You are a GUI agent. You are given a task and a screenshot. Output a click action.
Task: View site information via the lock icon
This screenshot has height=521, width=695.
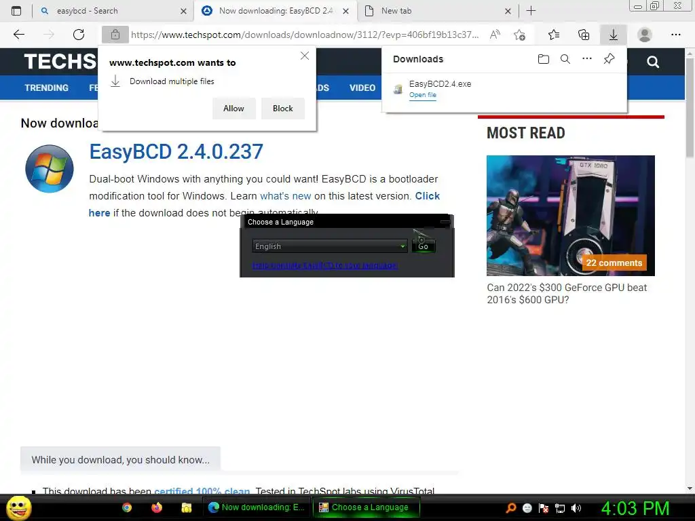[115, 35]
